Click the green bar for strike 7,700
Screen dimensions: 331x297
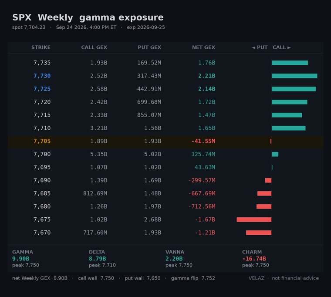click(275, 154)
